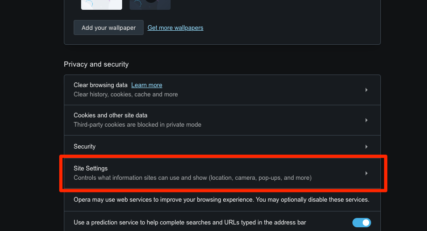Expand Security using its right arrow

366,146
